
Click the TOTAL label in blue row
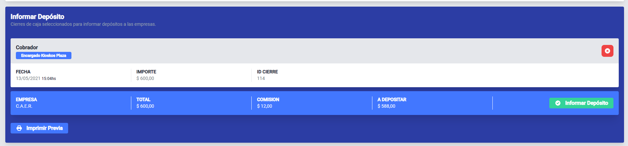point(143,99)
